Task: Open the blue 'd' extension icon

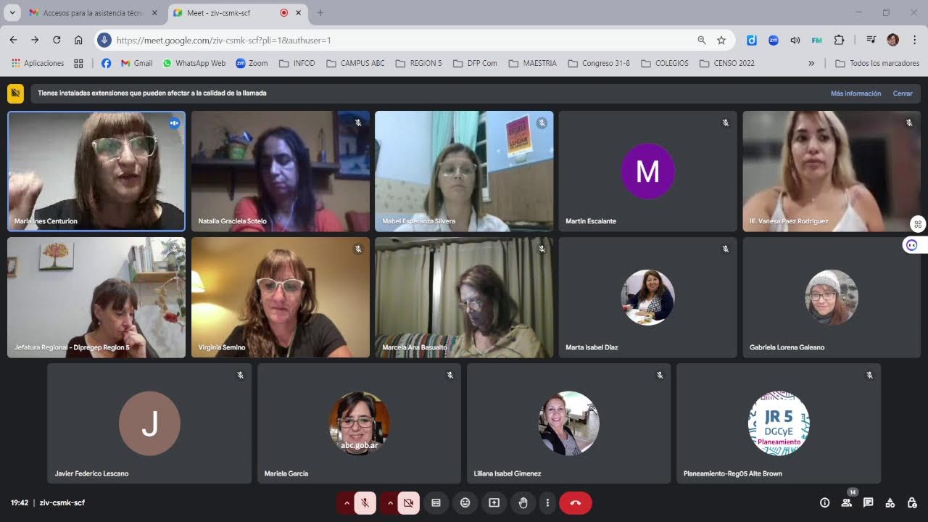Action: coord(752,40)
